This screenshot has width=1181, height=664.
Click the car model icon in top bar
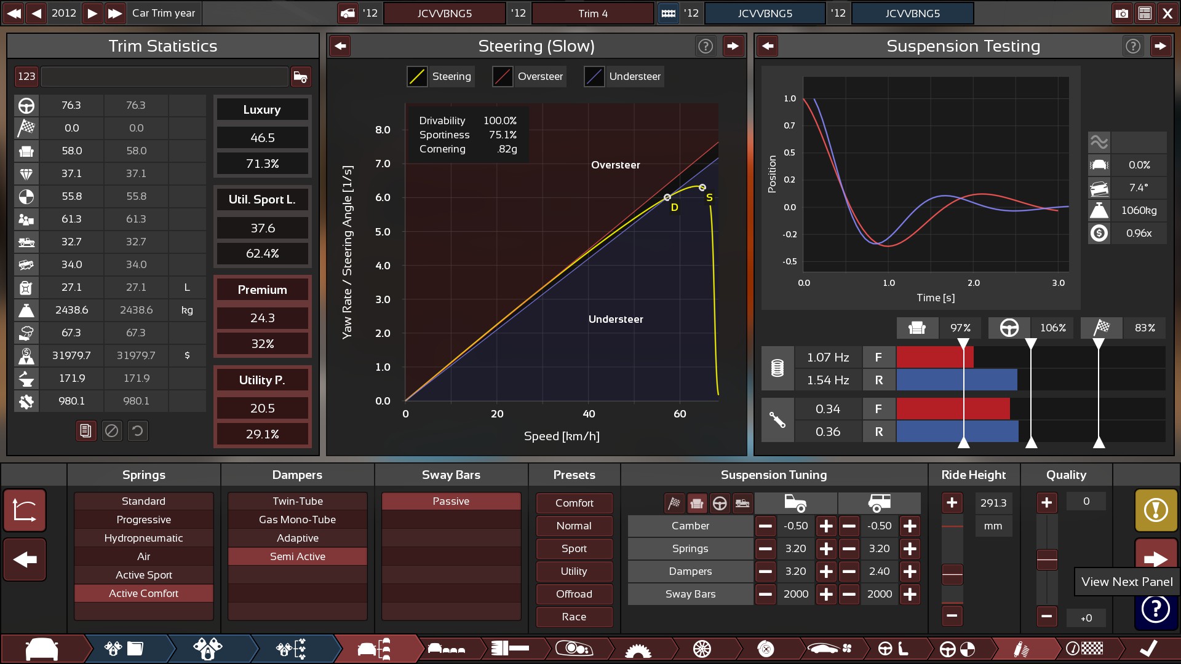348,13
